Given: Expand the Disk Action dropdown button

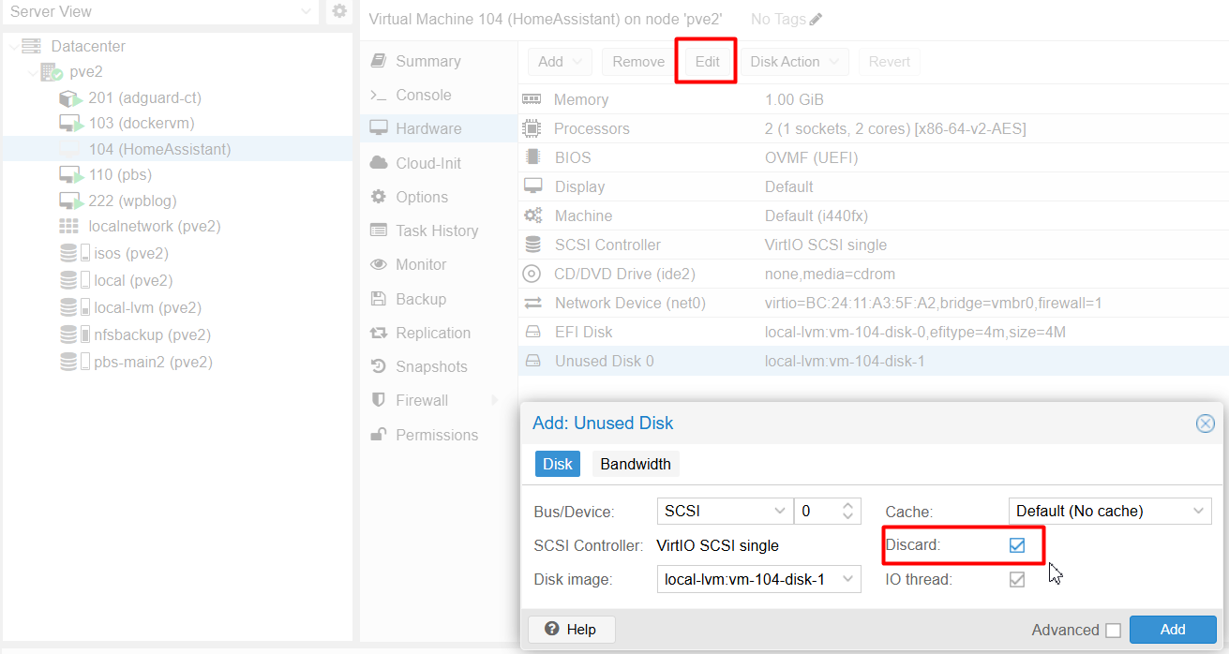Looking at the screenshot, I should click(795, 62).
